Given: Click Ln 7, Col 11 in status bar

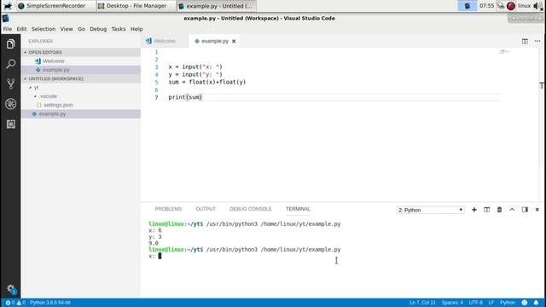Looking at the screenshot, I should click(x=422, y=303).
